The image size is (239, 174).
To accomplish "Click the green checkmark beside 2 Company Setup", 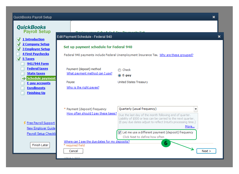I will (x=19, y=44).
